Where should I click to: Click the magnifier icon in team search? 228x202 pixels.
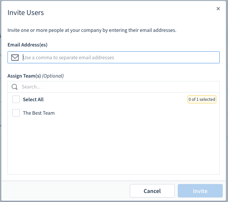pos(15,87)
